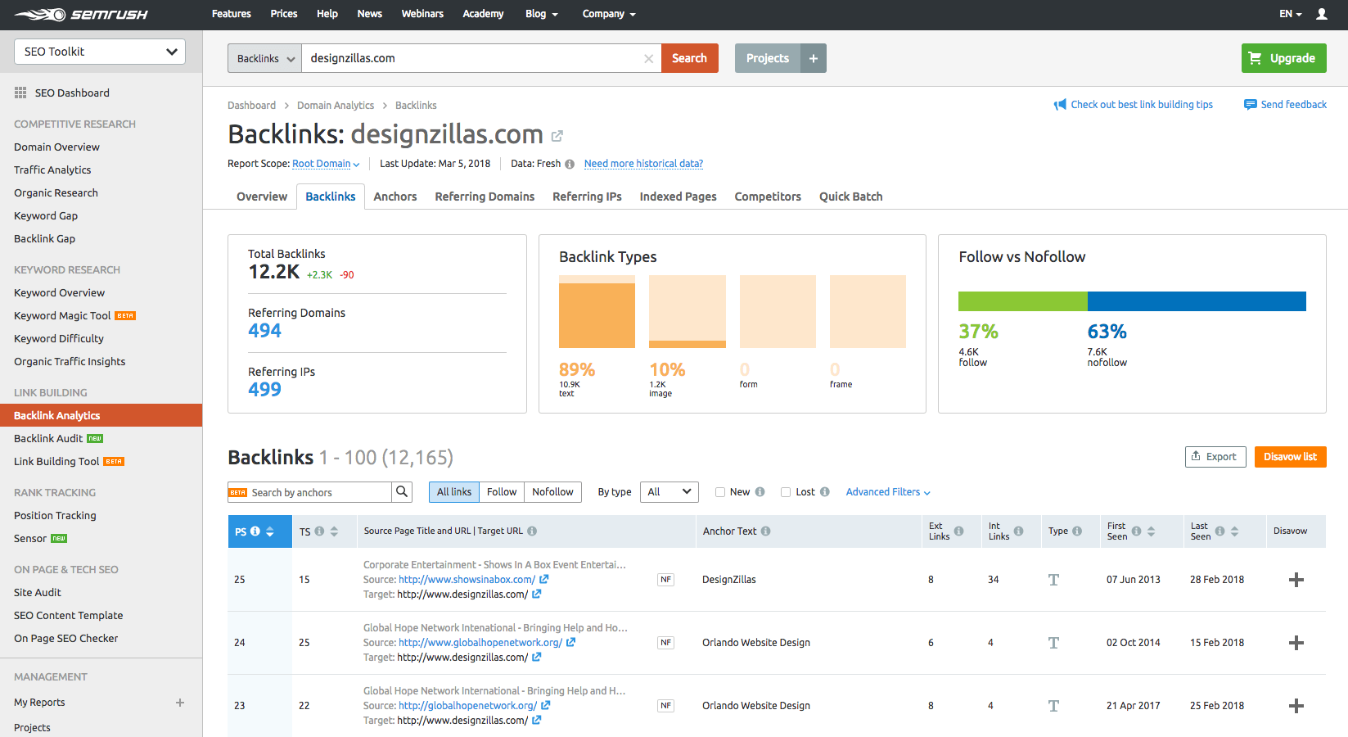The width and height of the screenshot is (1348, 737).
Task: Select the Follow filter toggle
Action: coord(502,492)
